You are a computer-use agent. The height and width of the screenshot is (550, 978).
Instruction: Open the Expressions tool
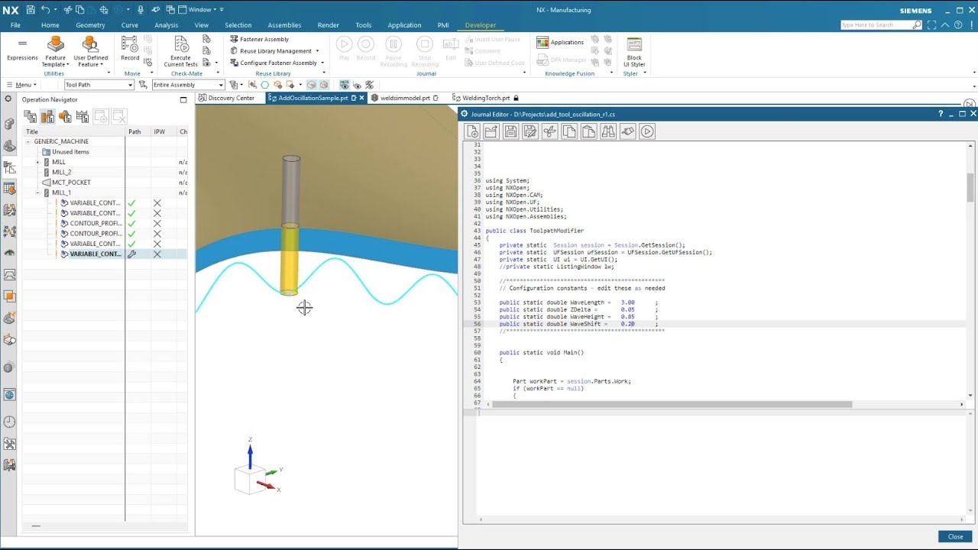click(x=22, y=49)
